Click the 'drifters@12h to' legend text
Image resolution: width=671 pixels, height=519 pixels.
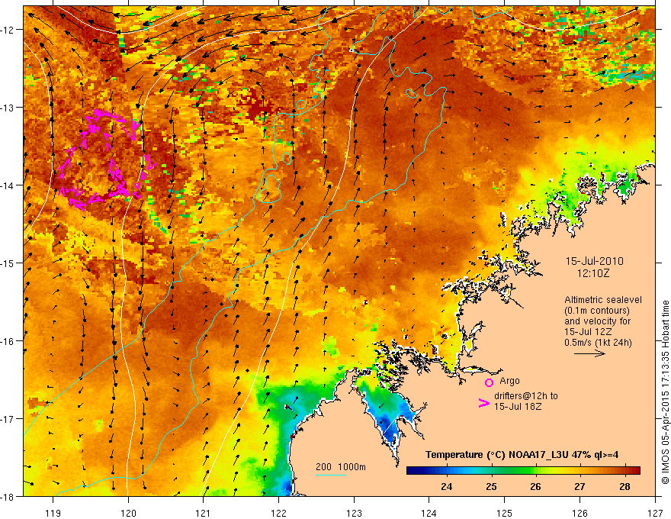[526, 396]
